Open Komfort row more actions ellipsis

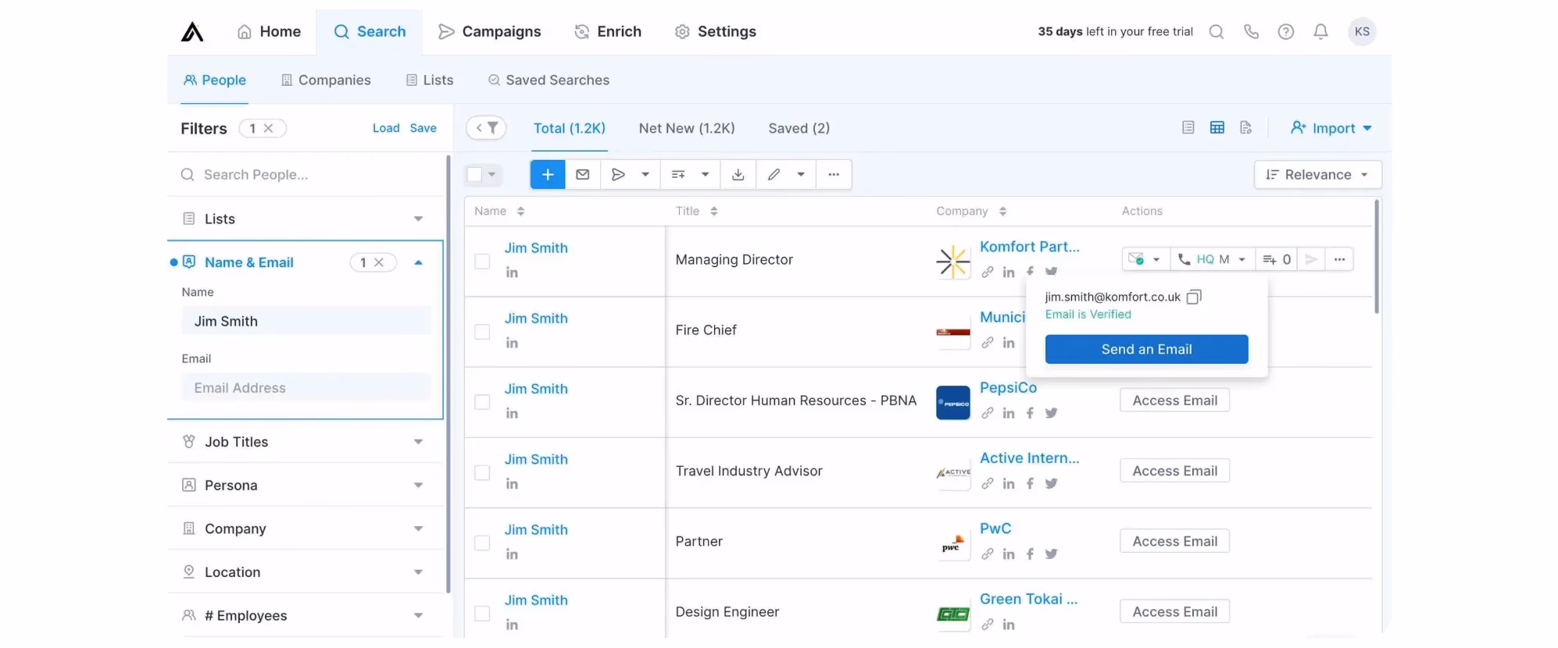1339,259
